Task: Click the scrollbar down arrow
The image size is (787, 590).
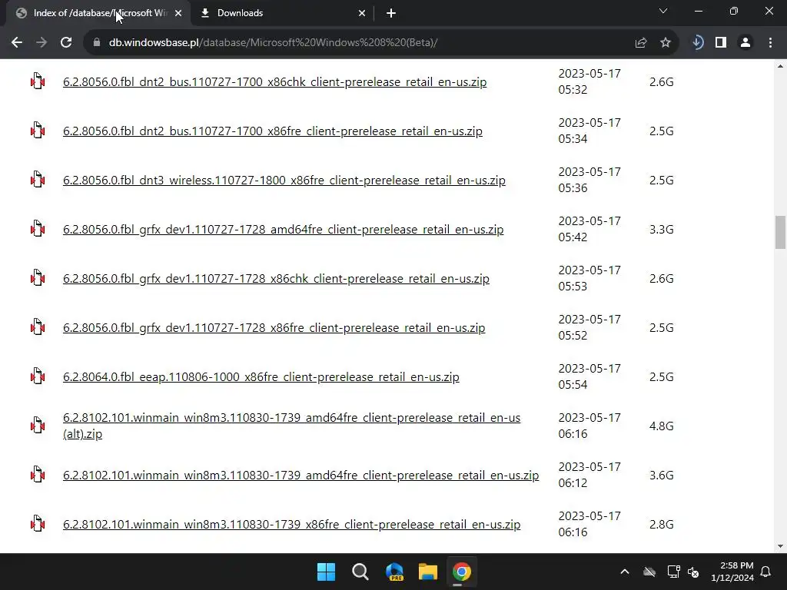Action: 780,546
